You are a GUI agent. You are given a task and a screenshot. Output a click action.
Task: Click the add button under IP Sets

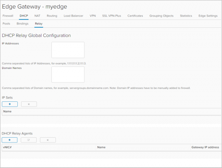point(10,104)
